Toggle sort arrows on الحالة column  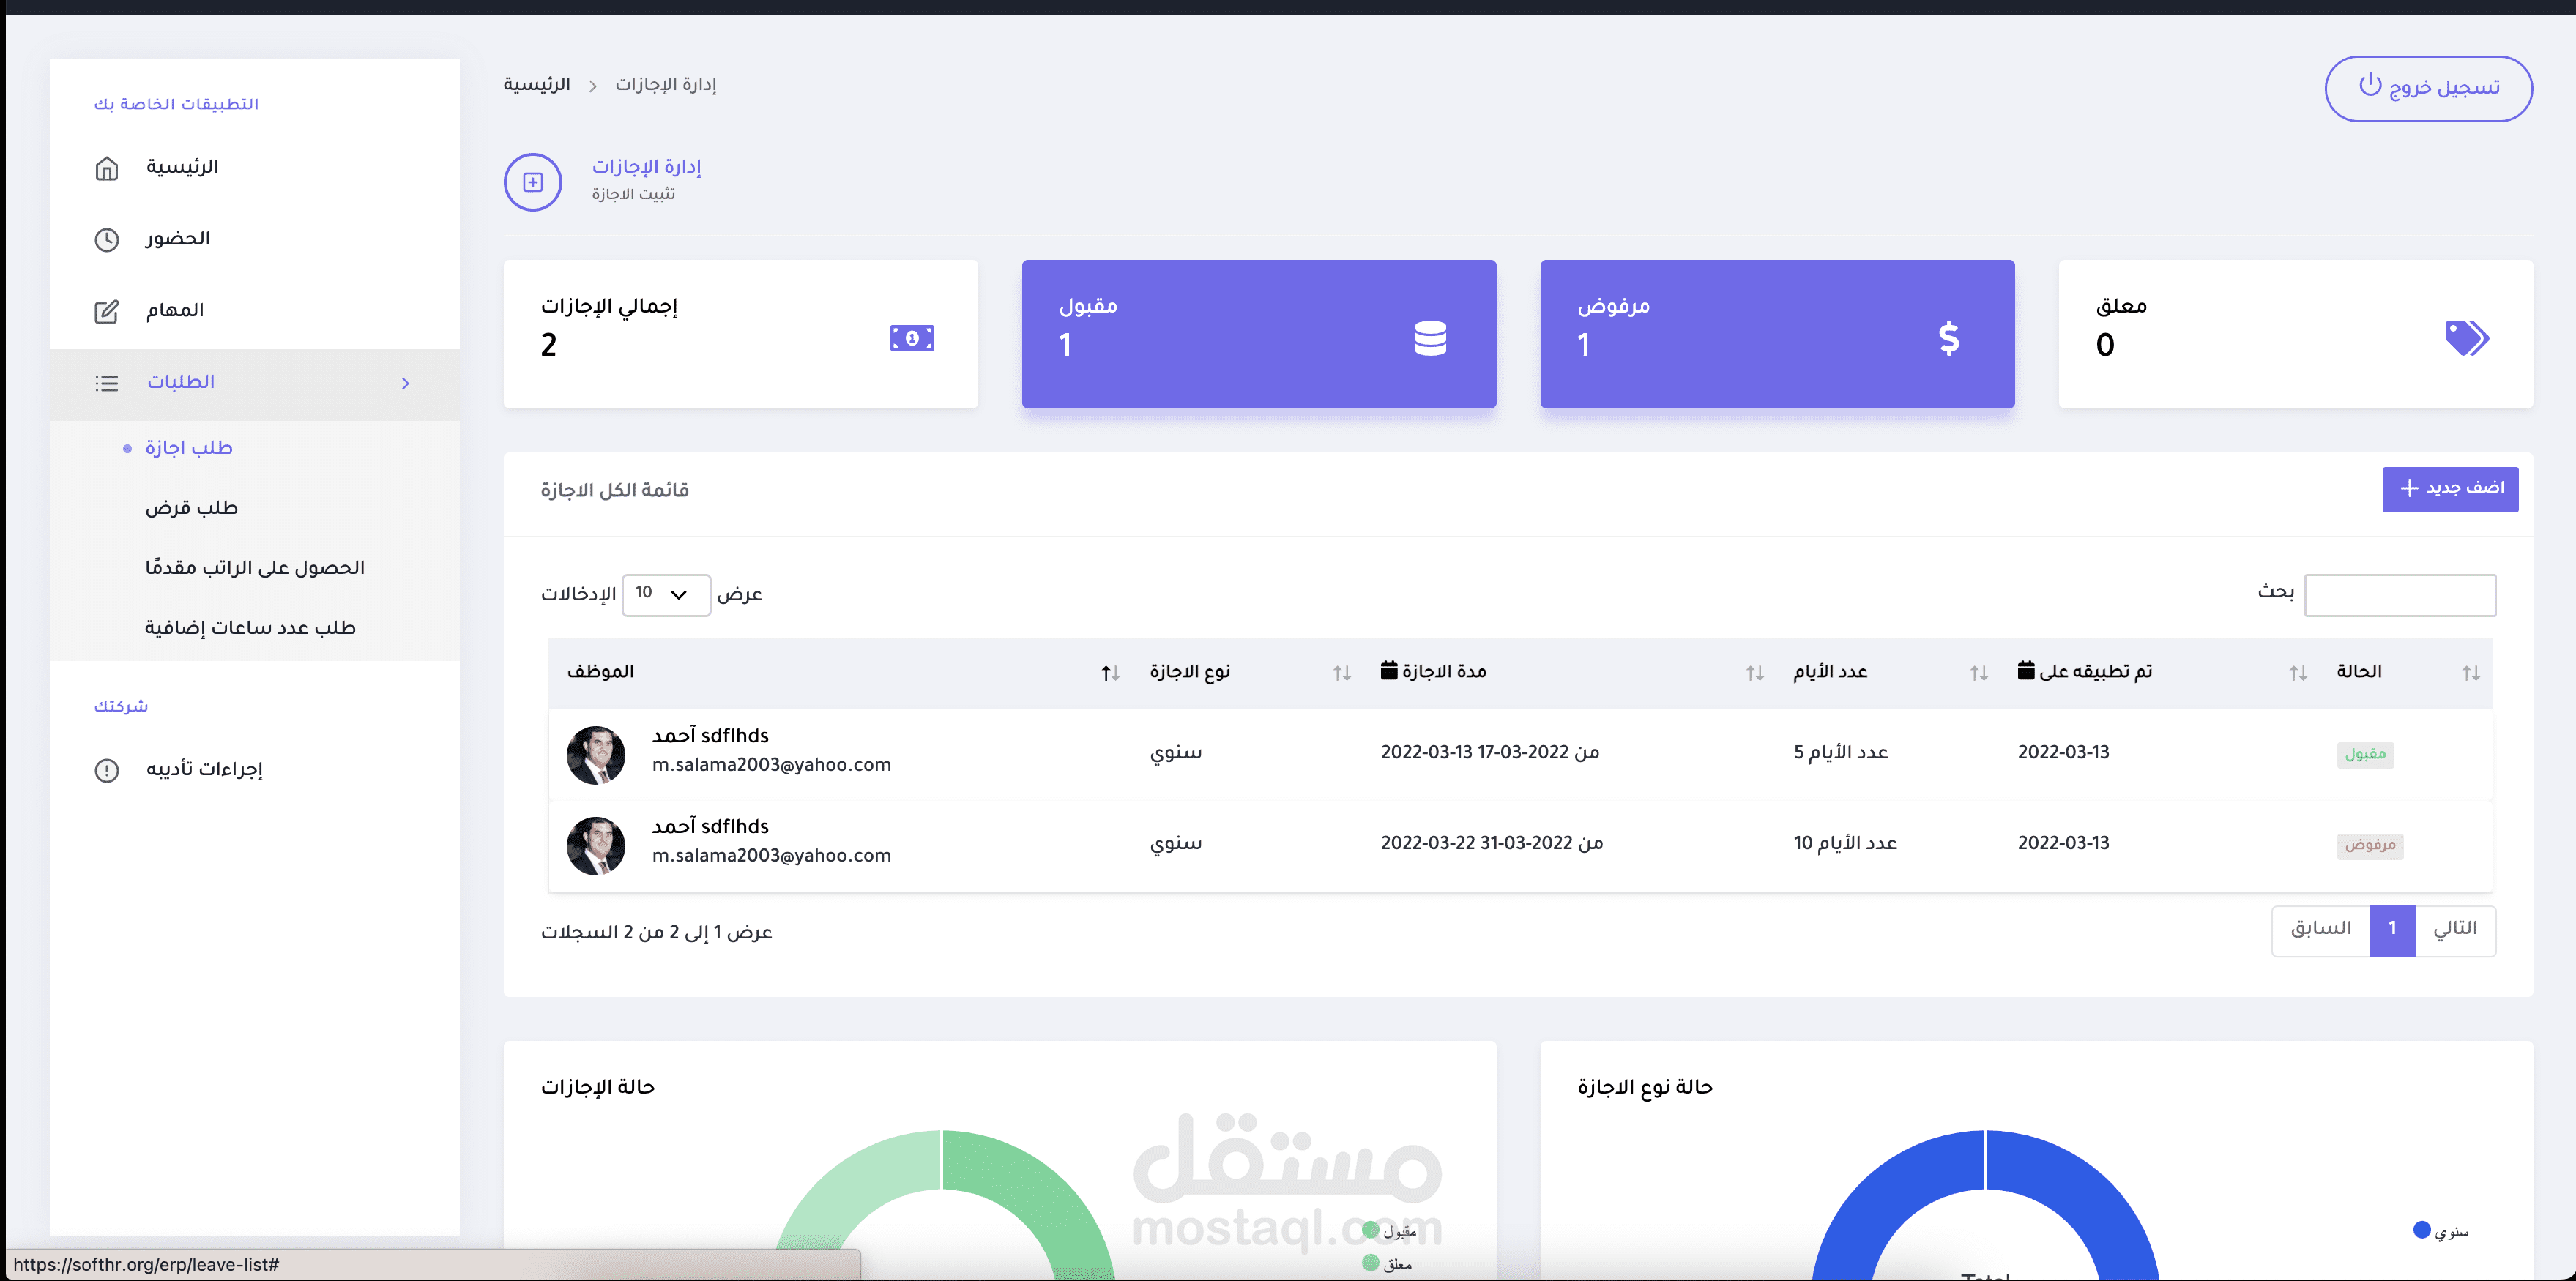click(2470, 673)
